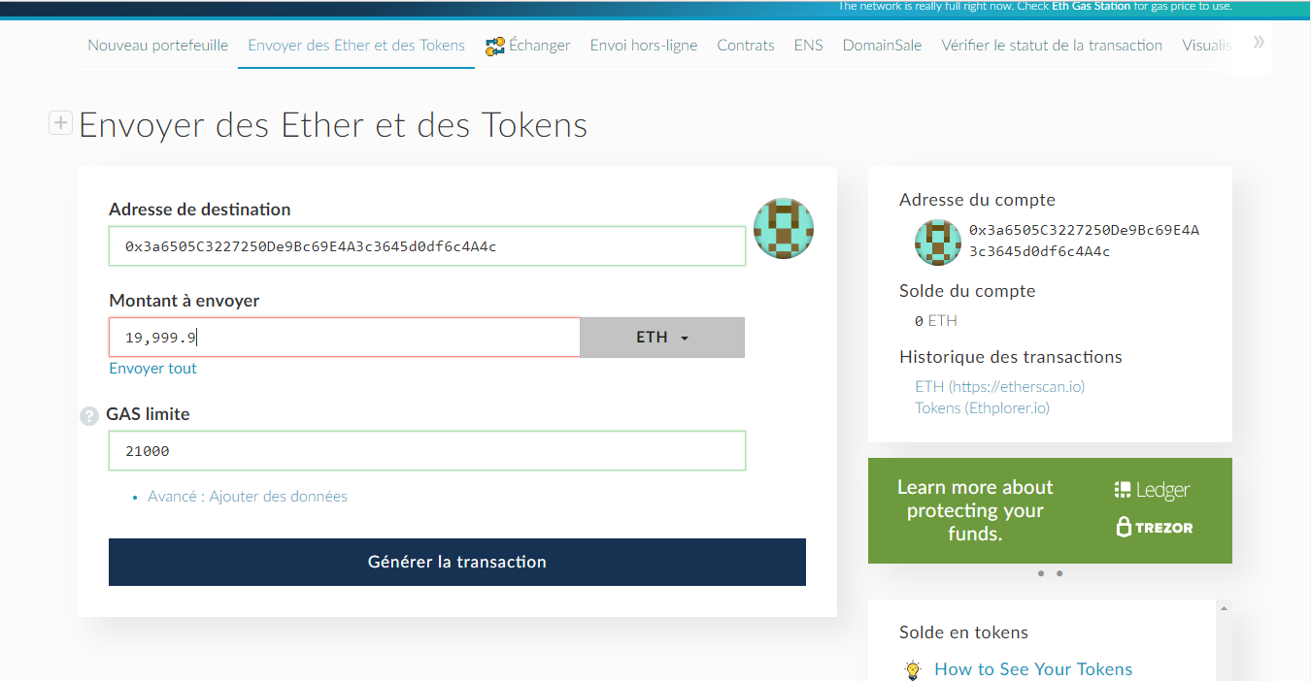Click Eth Gas Station link in top banner
1311x681 pixels.
click(1092, 6)
